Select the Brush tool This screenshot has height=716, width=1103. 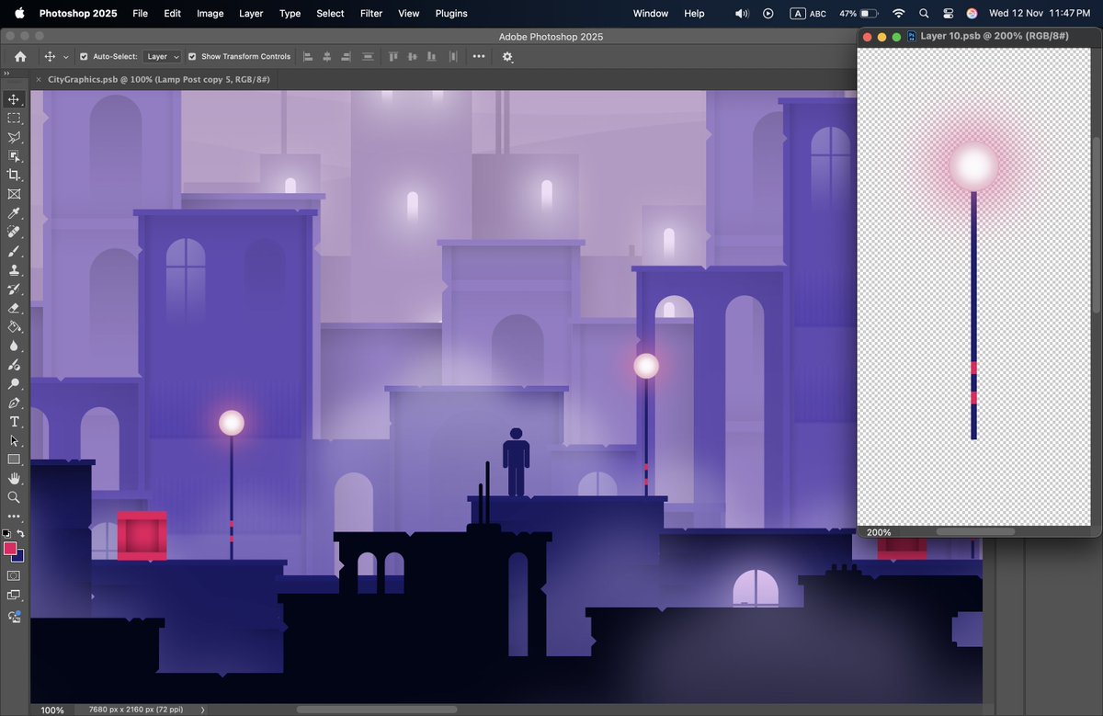click(14, 251)
